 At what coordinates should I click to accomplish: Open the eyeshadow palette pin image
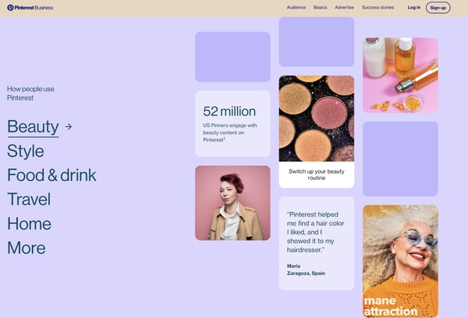tap(317, 118)
